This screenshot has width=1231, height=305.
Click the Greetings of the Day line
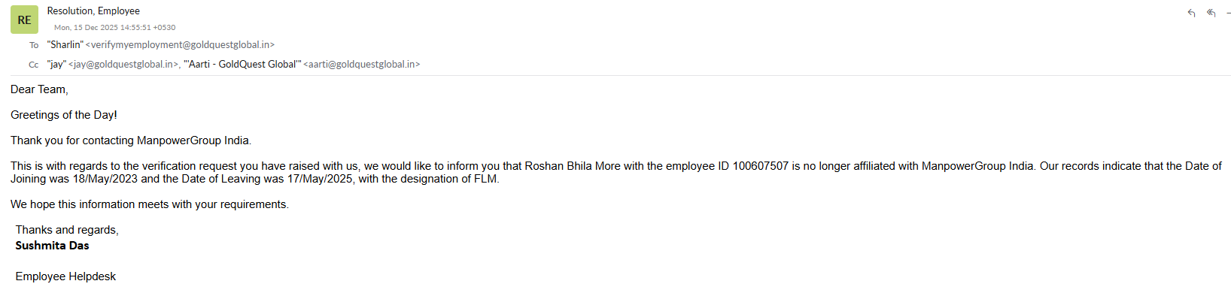tap(64, 115)
